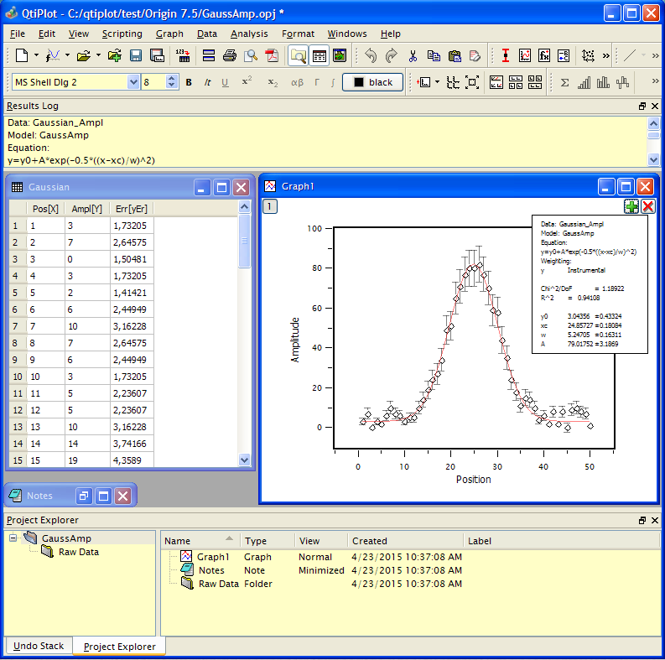Collapse the GaussAmp project tree node

(x=13, y=538)
